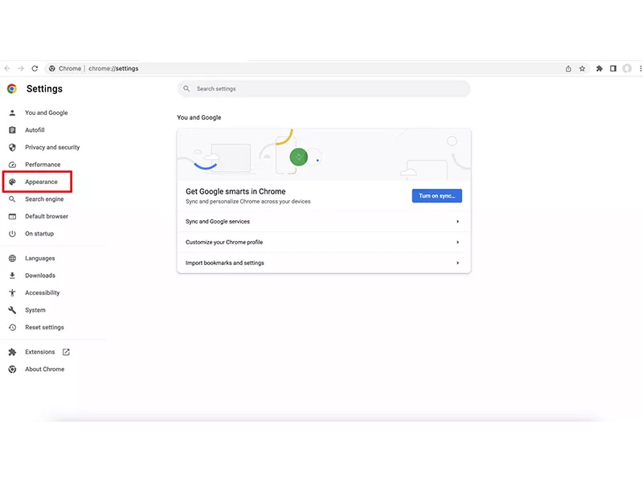Screen dimensions: 643x482
Task: Click the Chrome site info icon in address bar
Action: tap(52, 68)
